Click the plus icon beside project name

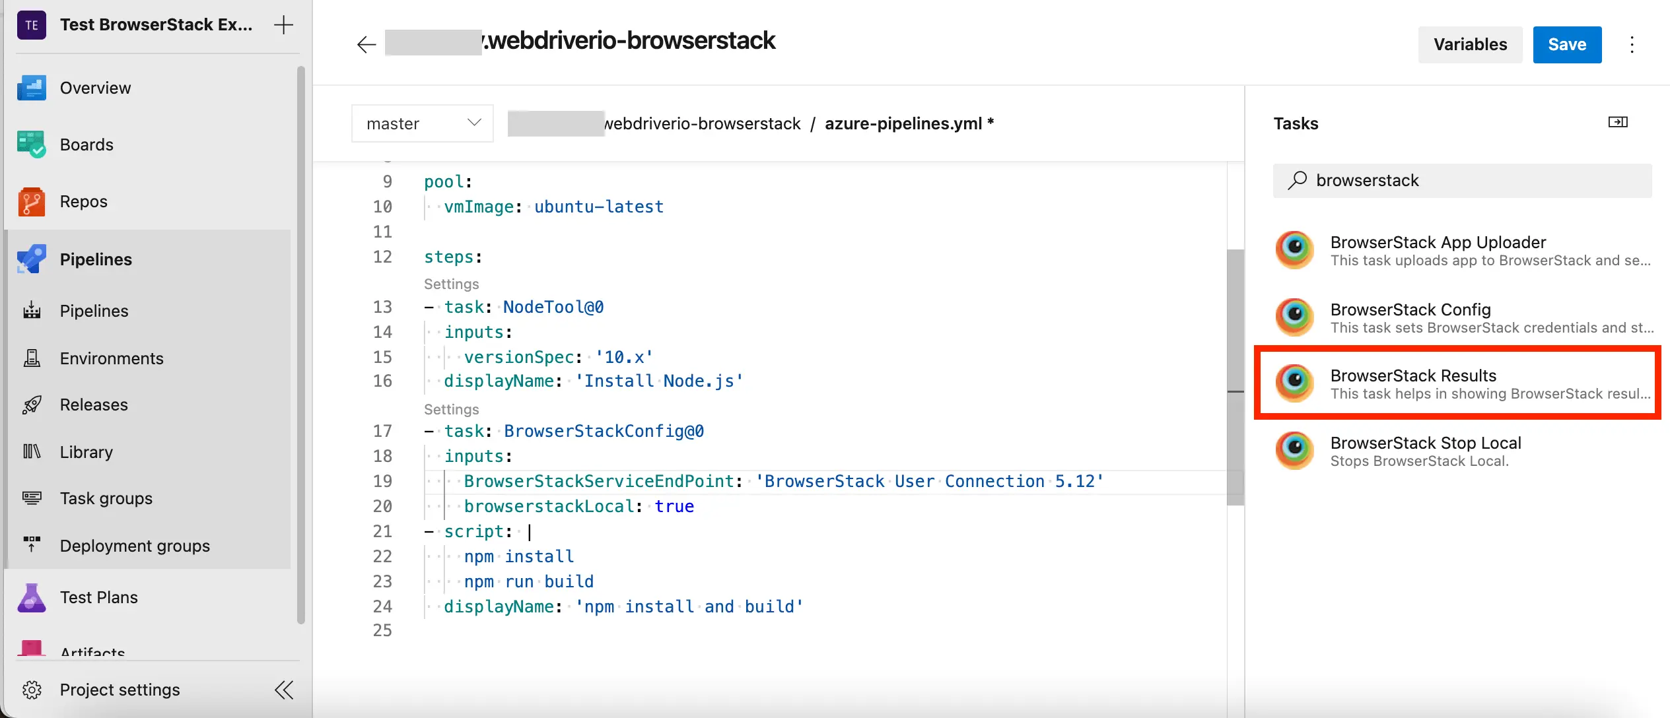pos(283,25)
